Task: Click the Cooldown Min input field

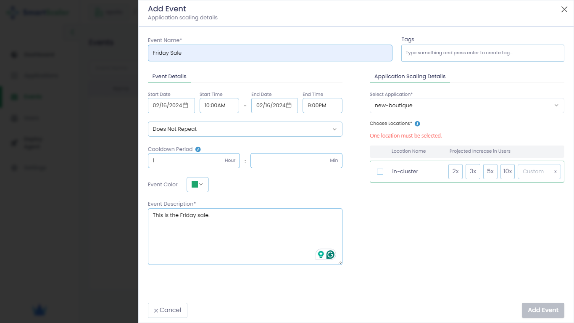Action: 296,161
